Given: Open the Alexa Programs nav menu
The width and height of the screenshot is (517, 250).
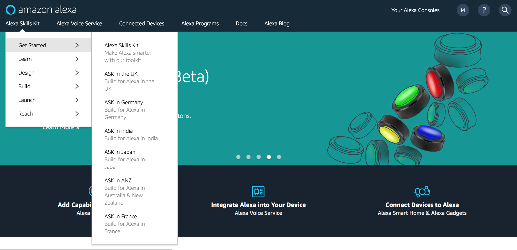Looking at the screenshot, I should click(200, 24).
